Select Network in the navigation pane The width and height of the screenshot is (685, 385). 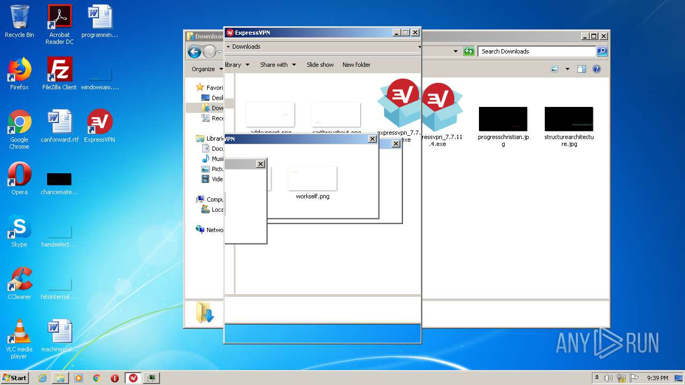tap(211, 230)
